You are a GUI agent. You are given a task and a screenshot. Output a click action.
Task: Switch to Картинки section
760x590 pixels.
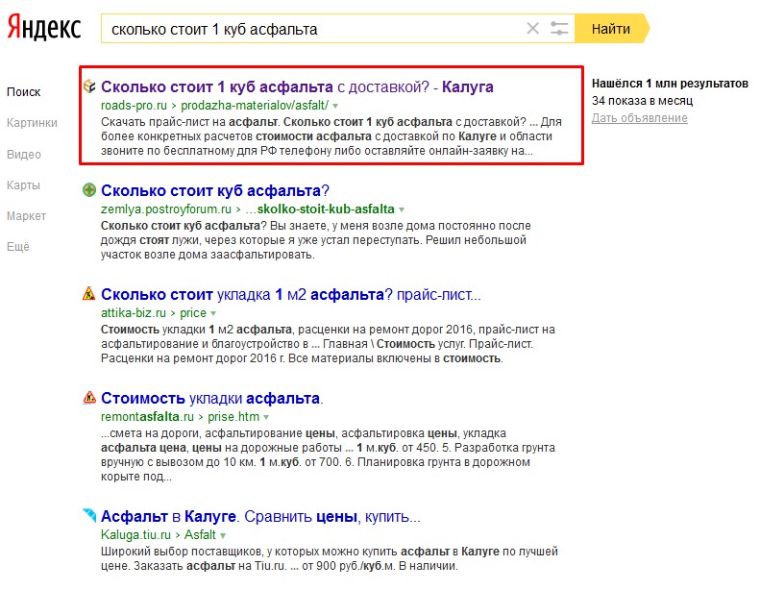point(32,123)
